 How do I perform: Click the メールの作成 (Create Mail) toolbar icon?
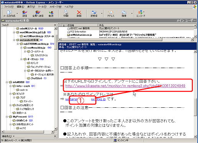click(x=9, y=13)
